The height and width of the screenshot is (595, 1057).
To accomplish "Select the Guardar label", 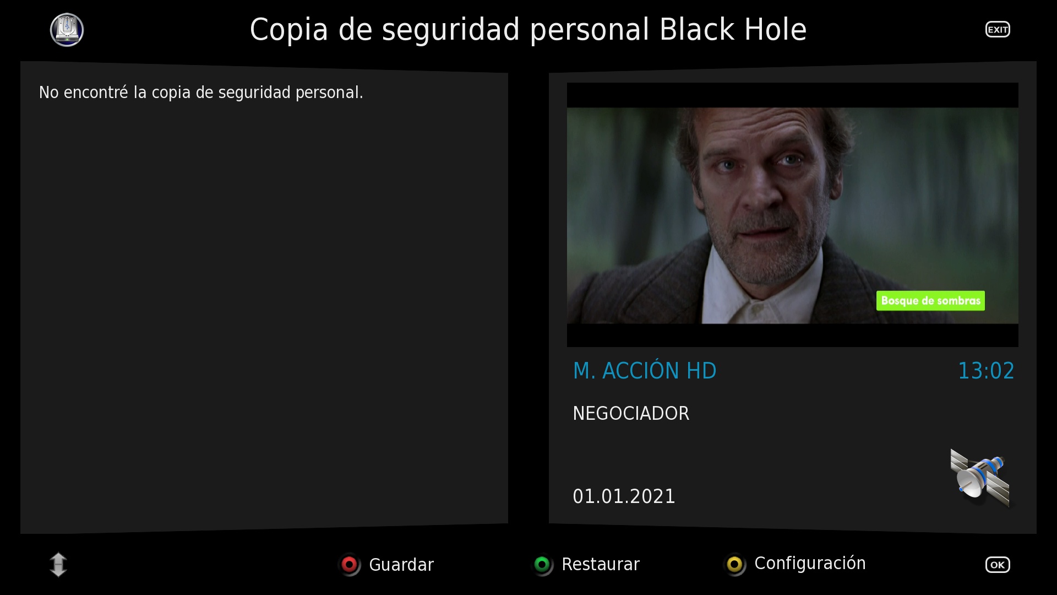I will tap(401, 565).
